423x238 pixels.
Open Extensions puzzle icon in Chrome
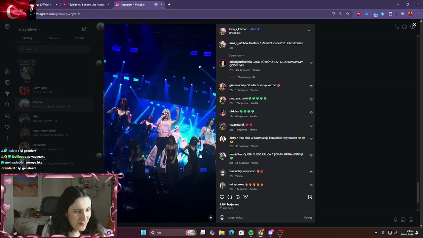[x=390, y=14]
